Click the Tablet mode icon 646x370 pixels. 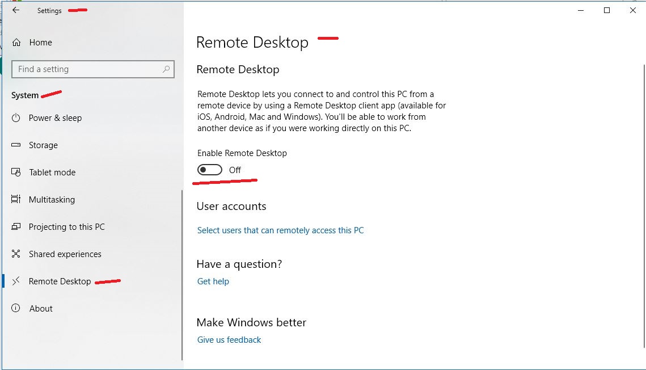tap(16, 172)
